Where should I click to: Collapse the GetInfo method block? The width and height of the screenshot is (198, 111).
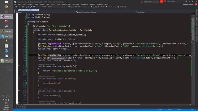(27, 66)
